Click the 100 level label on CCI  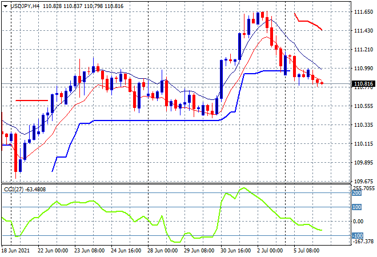coord(357,207)
